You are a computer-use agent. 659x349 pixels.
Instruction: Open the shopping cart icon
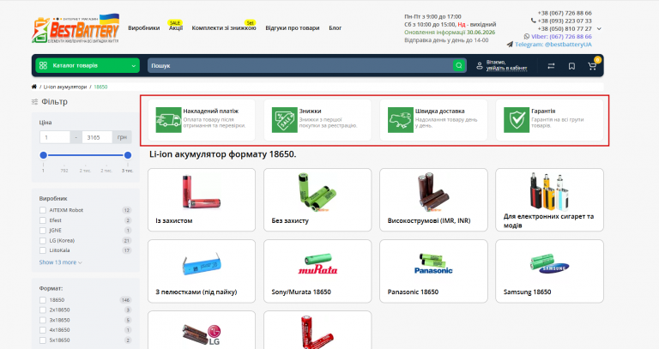tap(592, 66)
